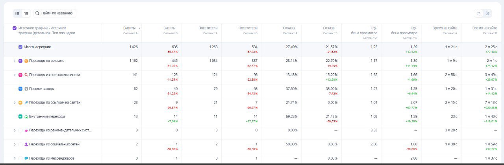
Task: Switch to flat list view icon
Action: tap(17, 13)
